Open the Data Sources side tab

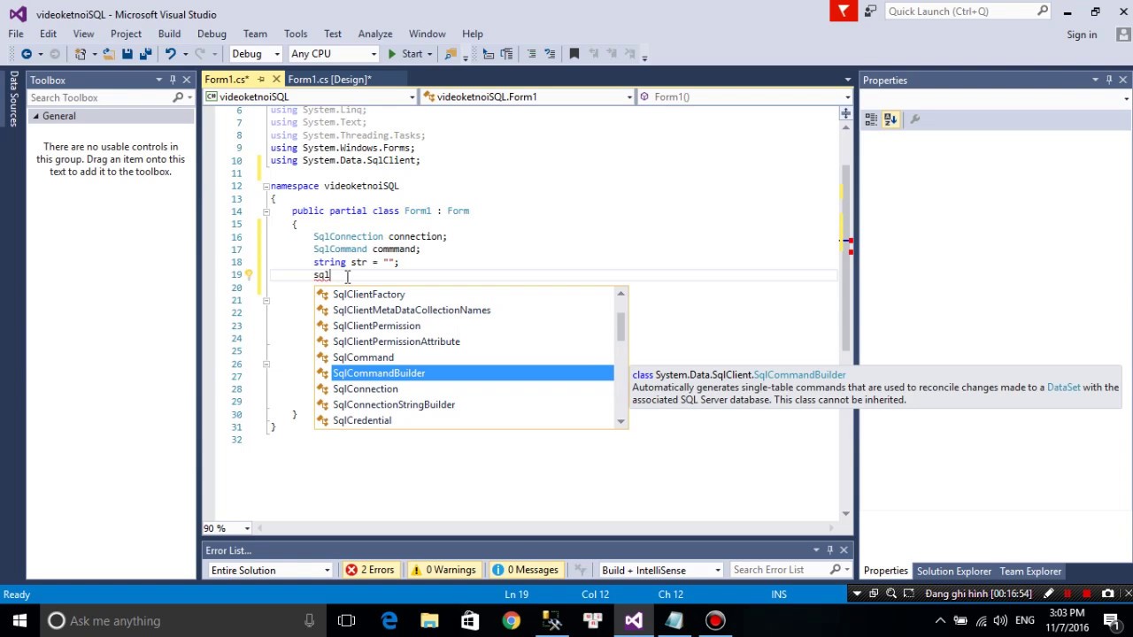(x=13, y=100)
